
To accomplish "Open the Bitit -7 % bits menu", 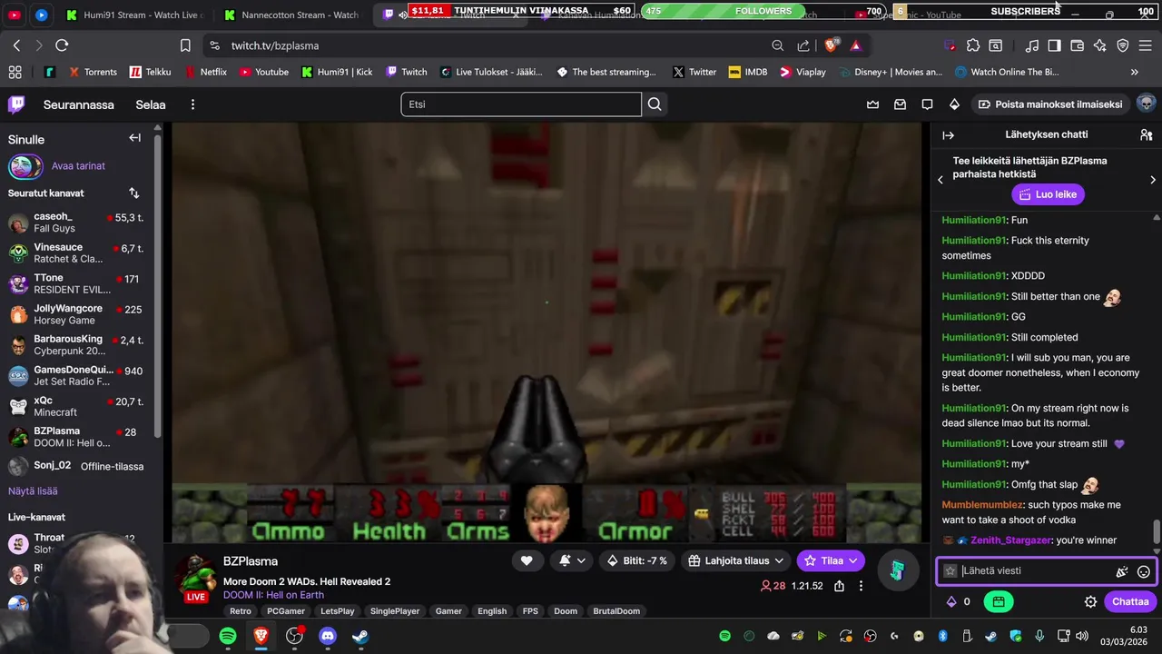I will pos(637,561).
